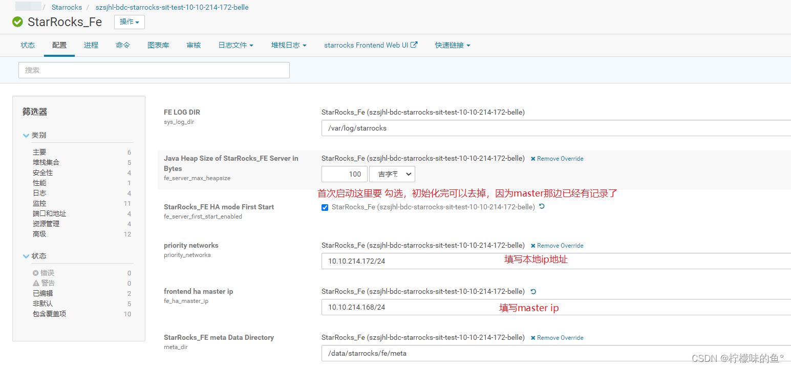
Task: Remove Override for Java Heap Size
Action: [x=557, y=159]
